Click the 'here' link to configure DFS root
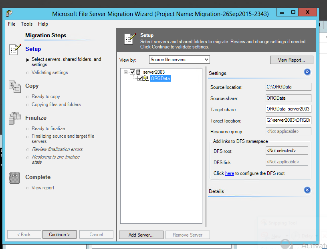This screenshot has width=327, height=249. [x=229, y=173]
